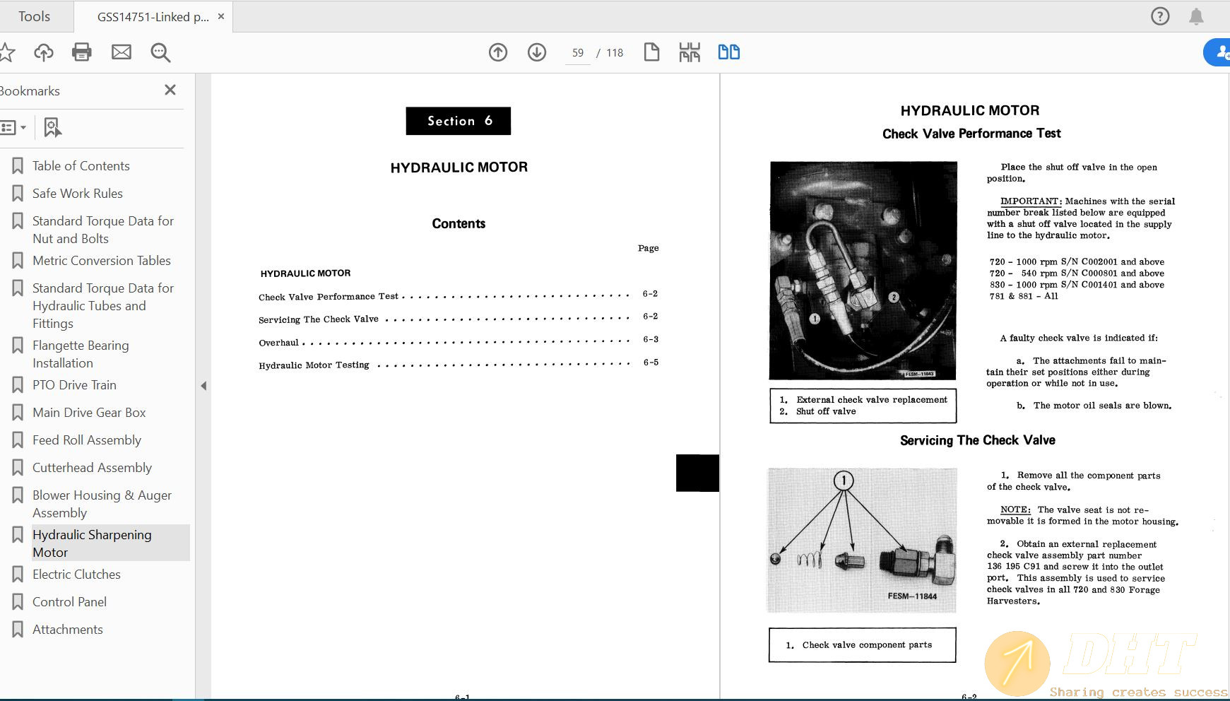Viewport: 1230px width, 701px height.
Task: Toggle two-page view mode
Action: pos(728,52)
